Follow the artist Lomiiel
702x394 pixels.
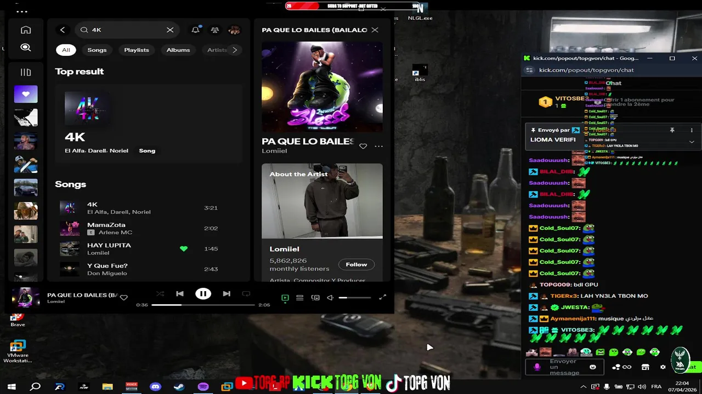tap(356, 264)
